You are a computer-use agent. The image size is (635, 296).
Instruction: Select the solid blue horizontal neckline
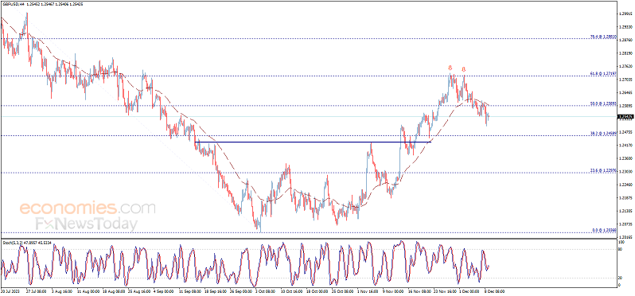313,142
